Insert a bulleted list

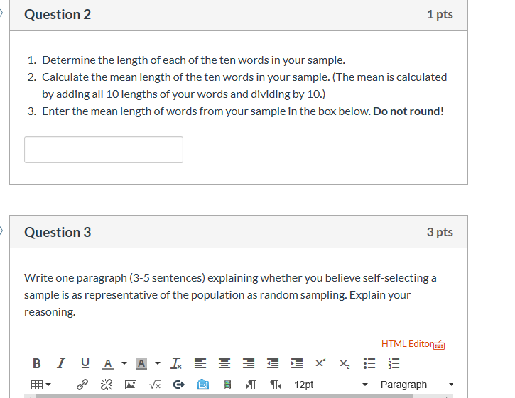[369, 363]
